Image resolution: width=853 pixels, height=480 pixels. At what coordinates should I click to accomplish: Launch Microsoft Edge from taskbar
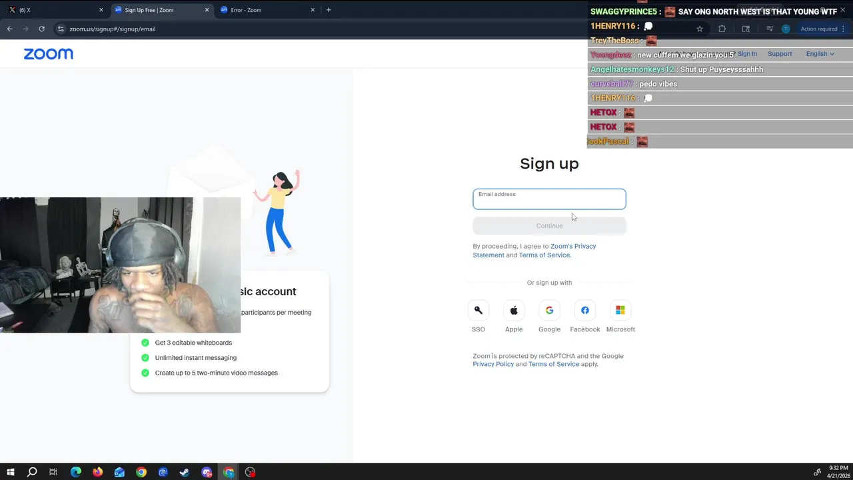[76, 472]
